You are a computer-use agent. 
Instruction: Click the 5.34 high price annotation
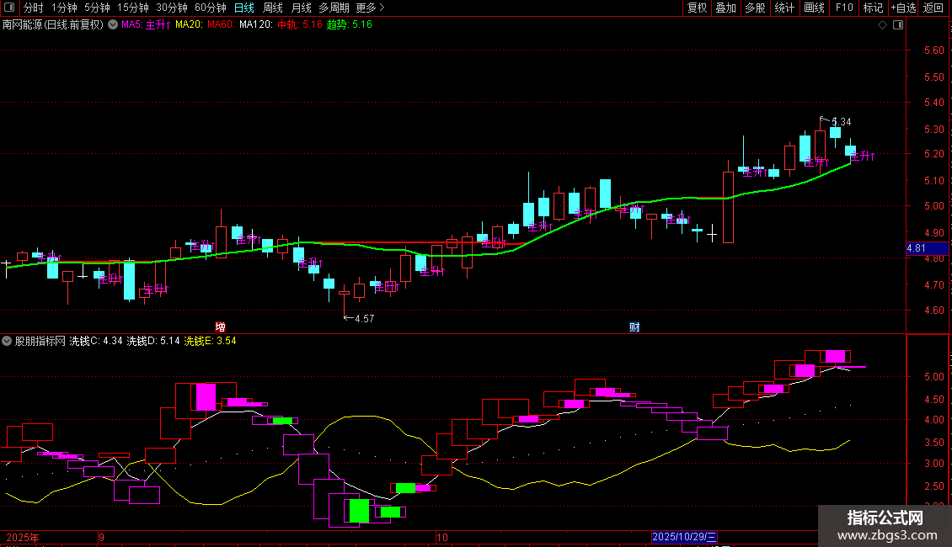tap(841, 122)
